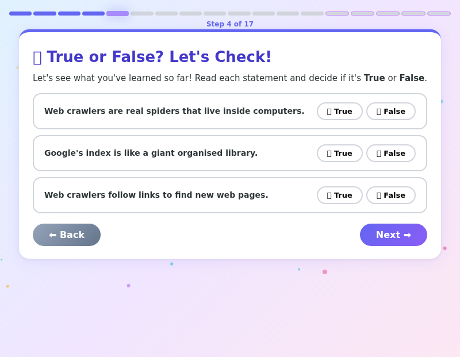
Task: Mark the spiders statement as False
Action: (x=390, y=112)
